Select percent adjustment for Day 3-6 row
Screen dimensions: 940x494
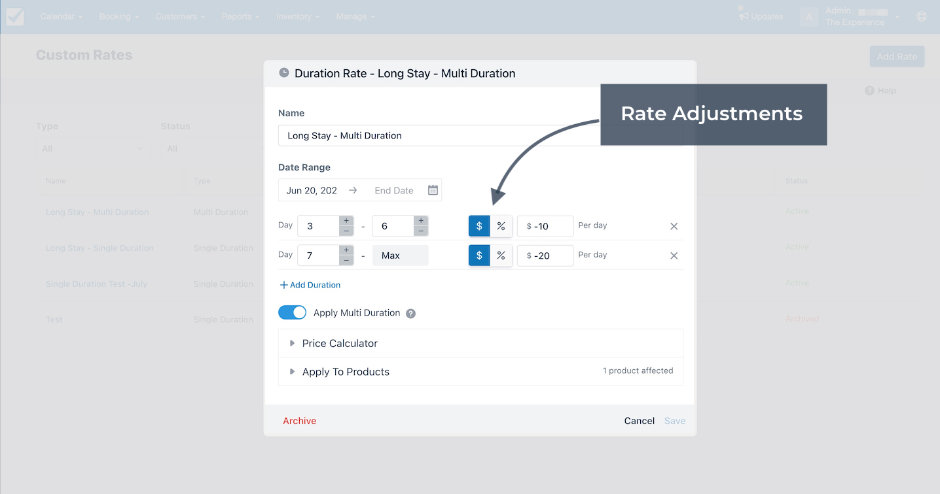(501, 226)
